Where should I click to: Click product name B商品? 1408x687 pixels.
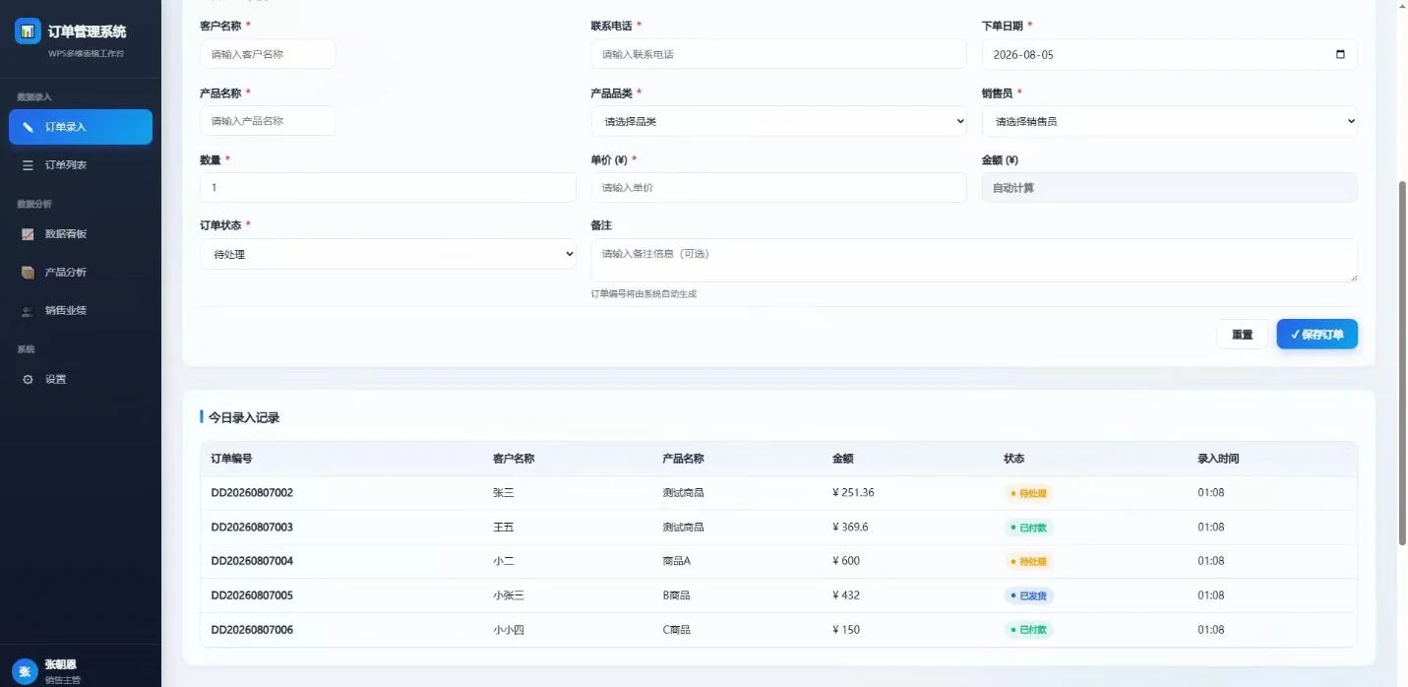tap(677, 595)
